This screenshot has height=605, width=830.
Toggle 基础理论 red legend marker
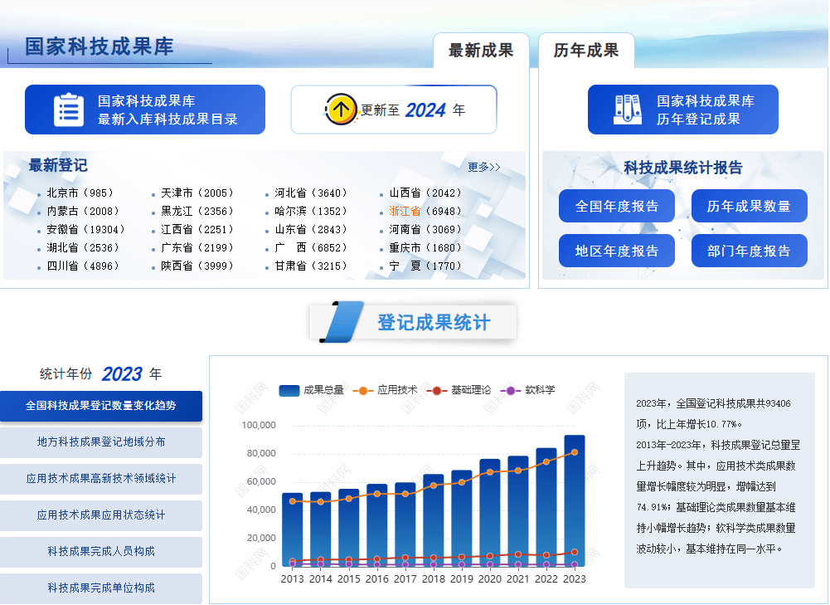(436, 390)
